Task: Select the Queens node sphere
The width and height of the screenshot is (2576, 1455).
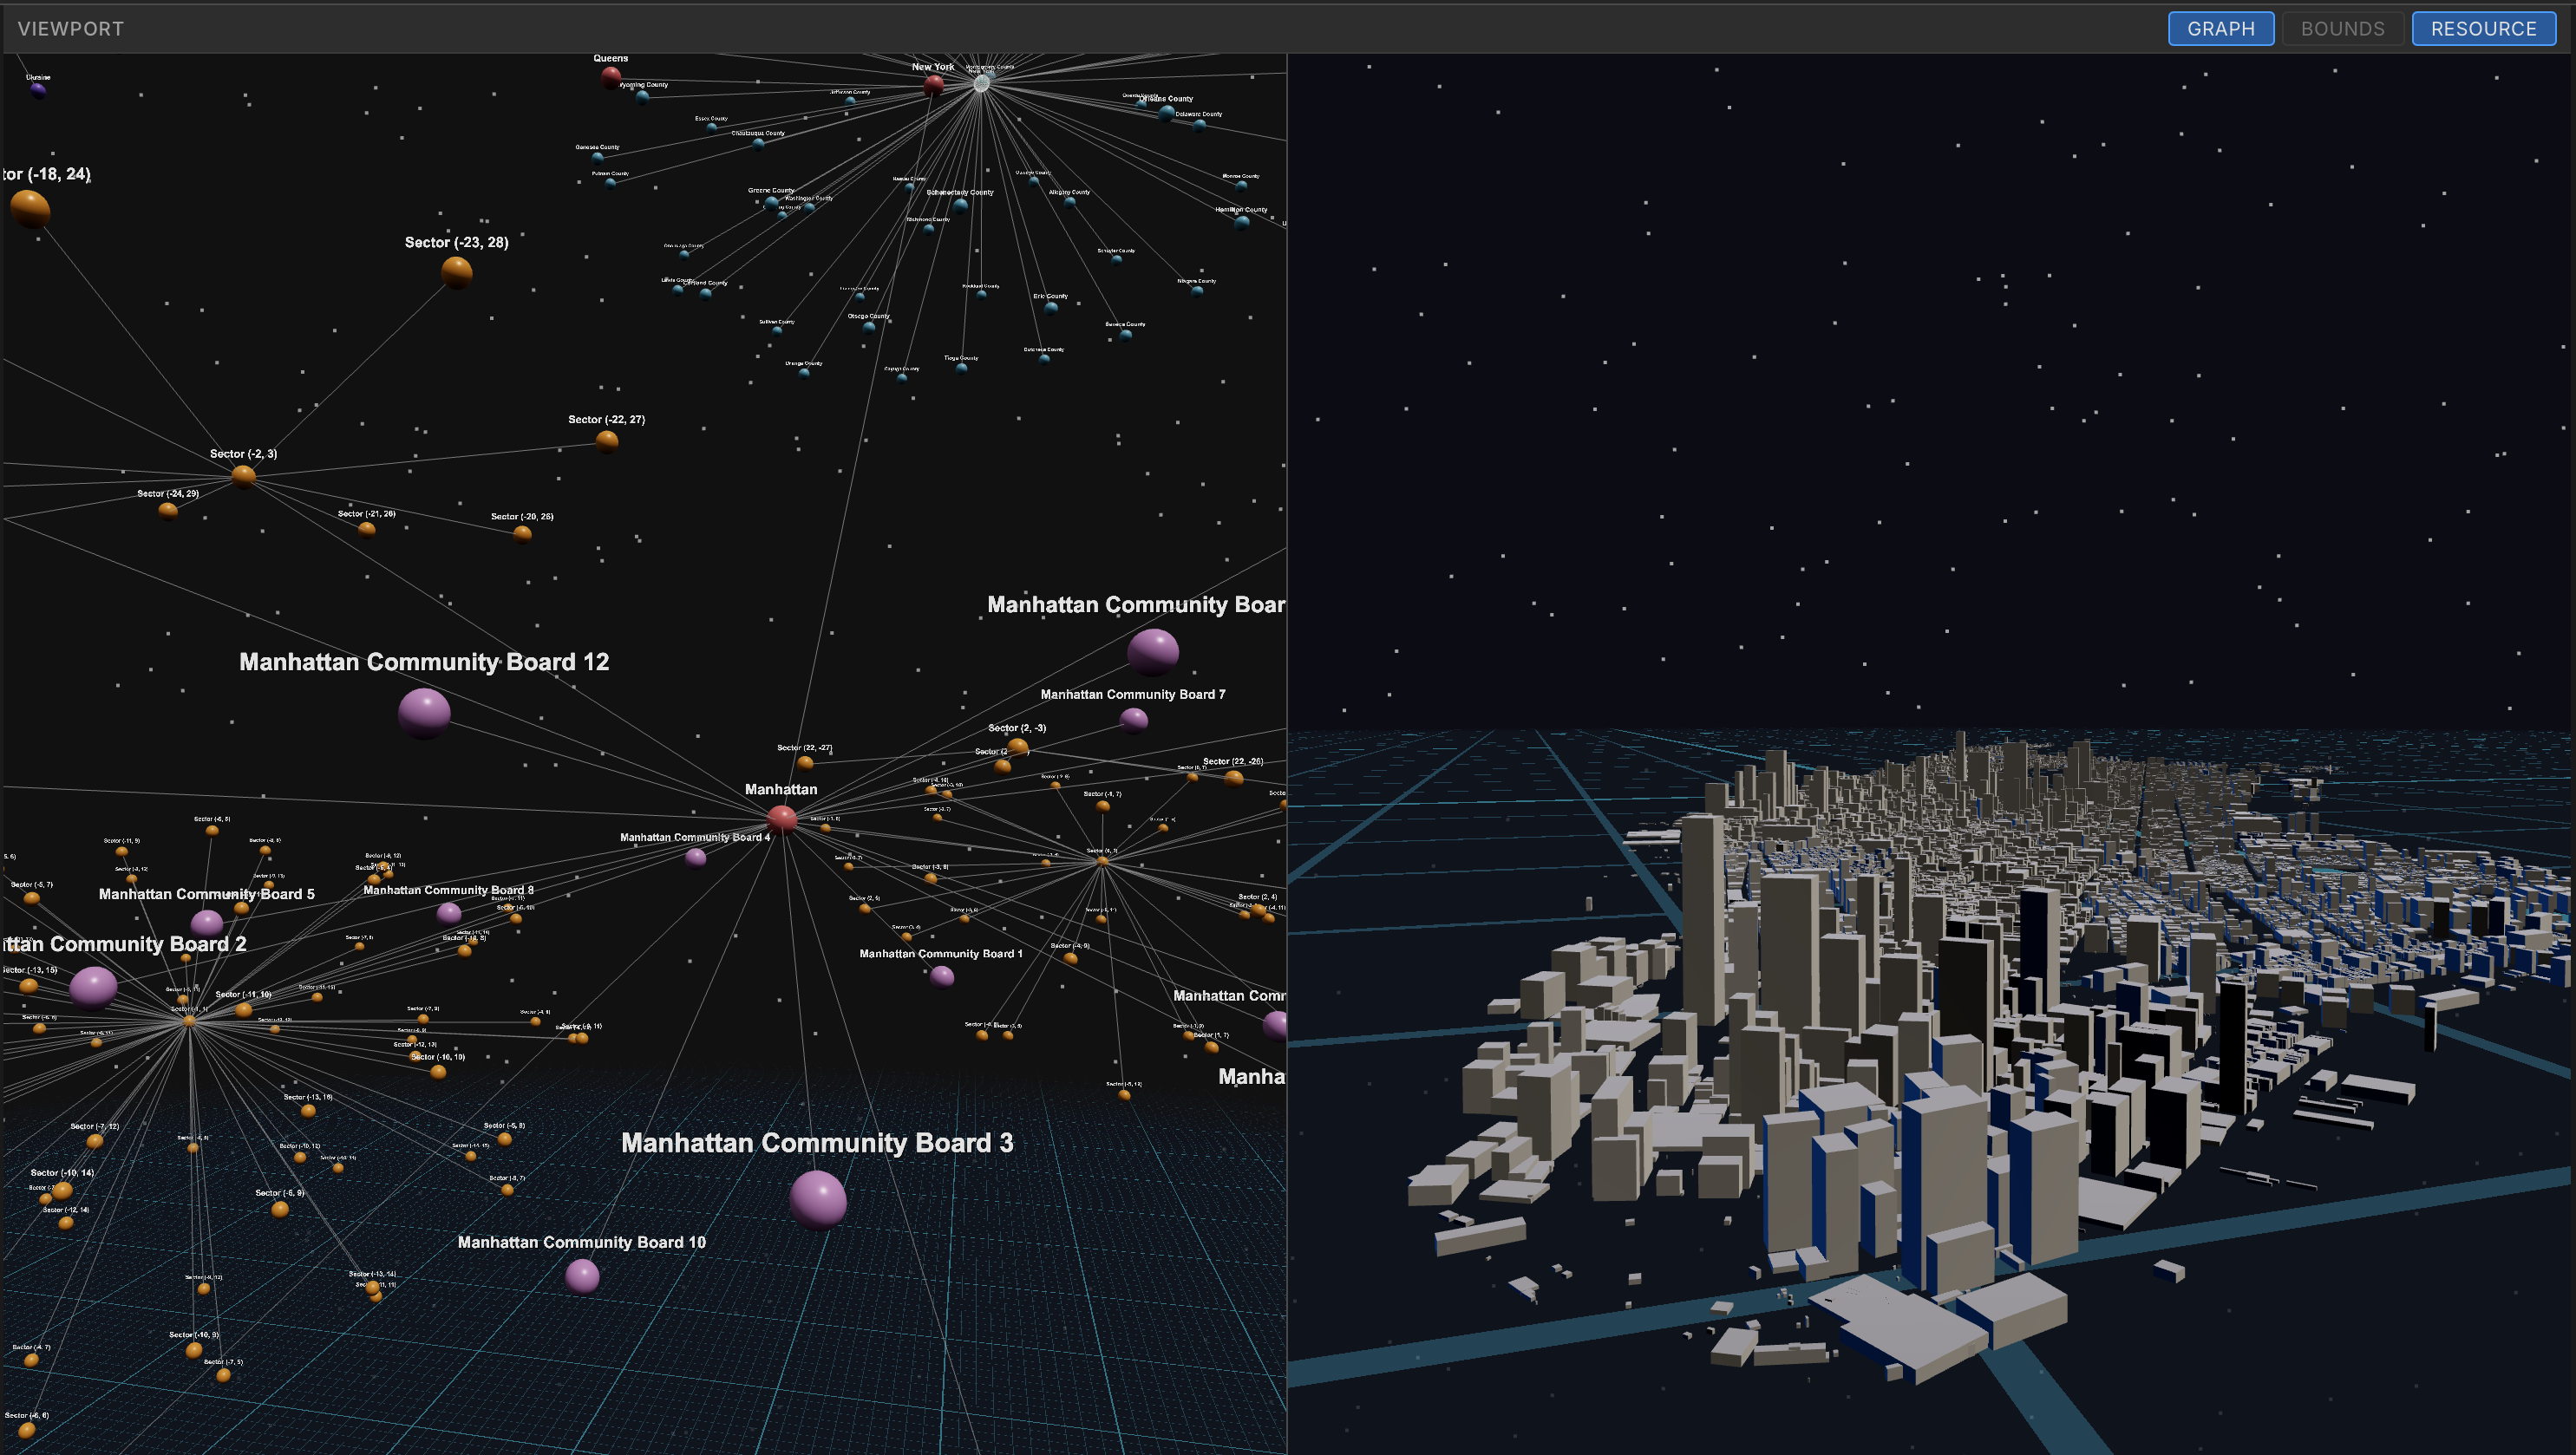Action: point(611,77)
